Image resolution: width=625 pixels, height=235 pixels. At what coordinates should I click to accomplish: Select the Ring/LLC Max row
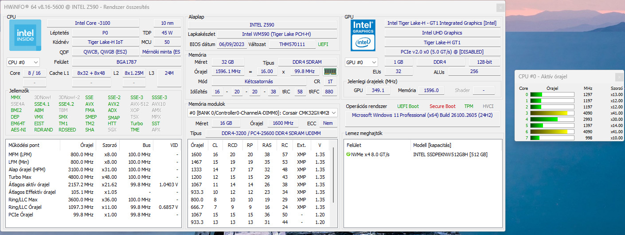[x=94, y=200]
